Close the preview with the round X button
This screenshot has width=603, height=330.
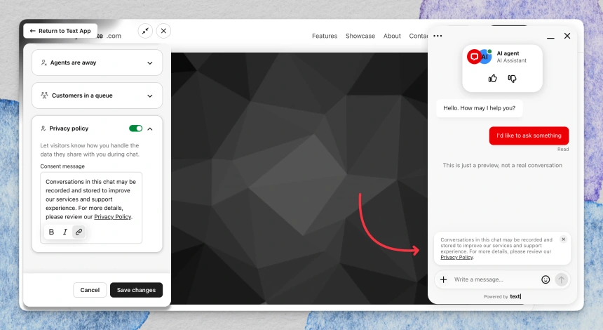click(x=163, y=31)
